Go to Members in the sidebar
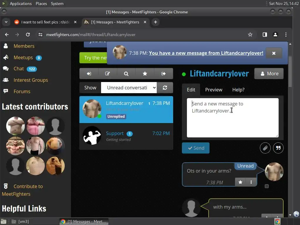 coord(24,46)
